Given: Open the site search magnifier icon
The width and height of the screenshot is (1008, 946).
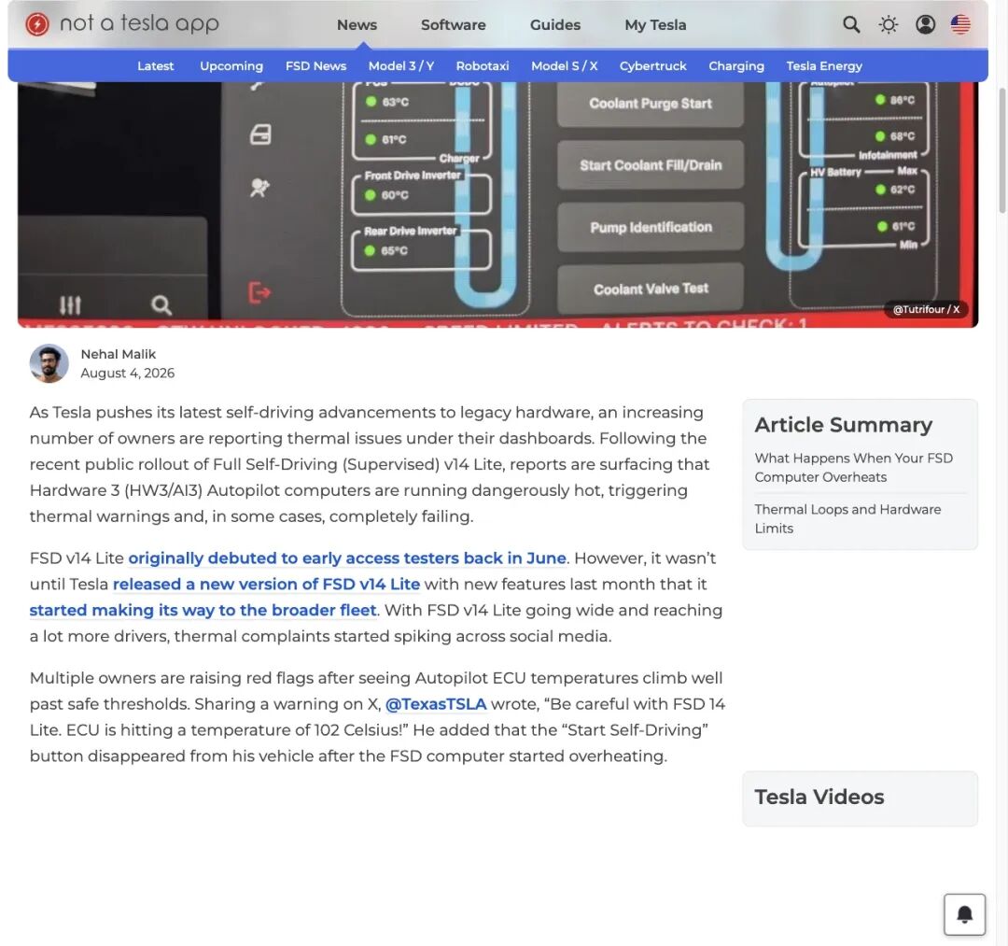Looking at the screenshot, I should pos(851,24).
